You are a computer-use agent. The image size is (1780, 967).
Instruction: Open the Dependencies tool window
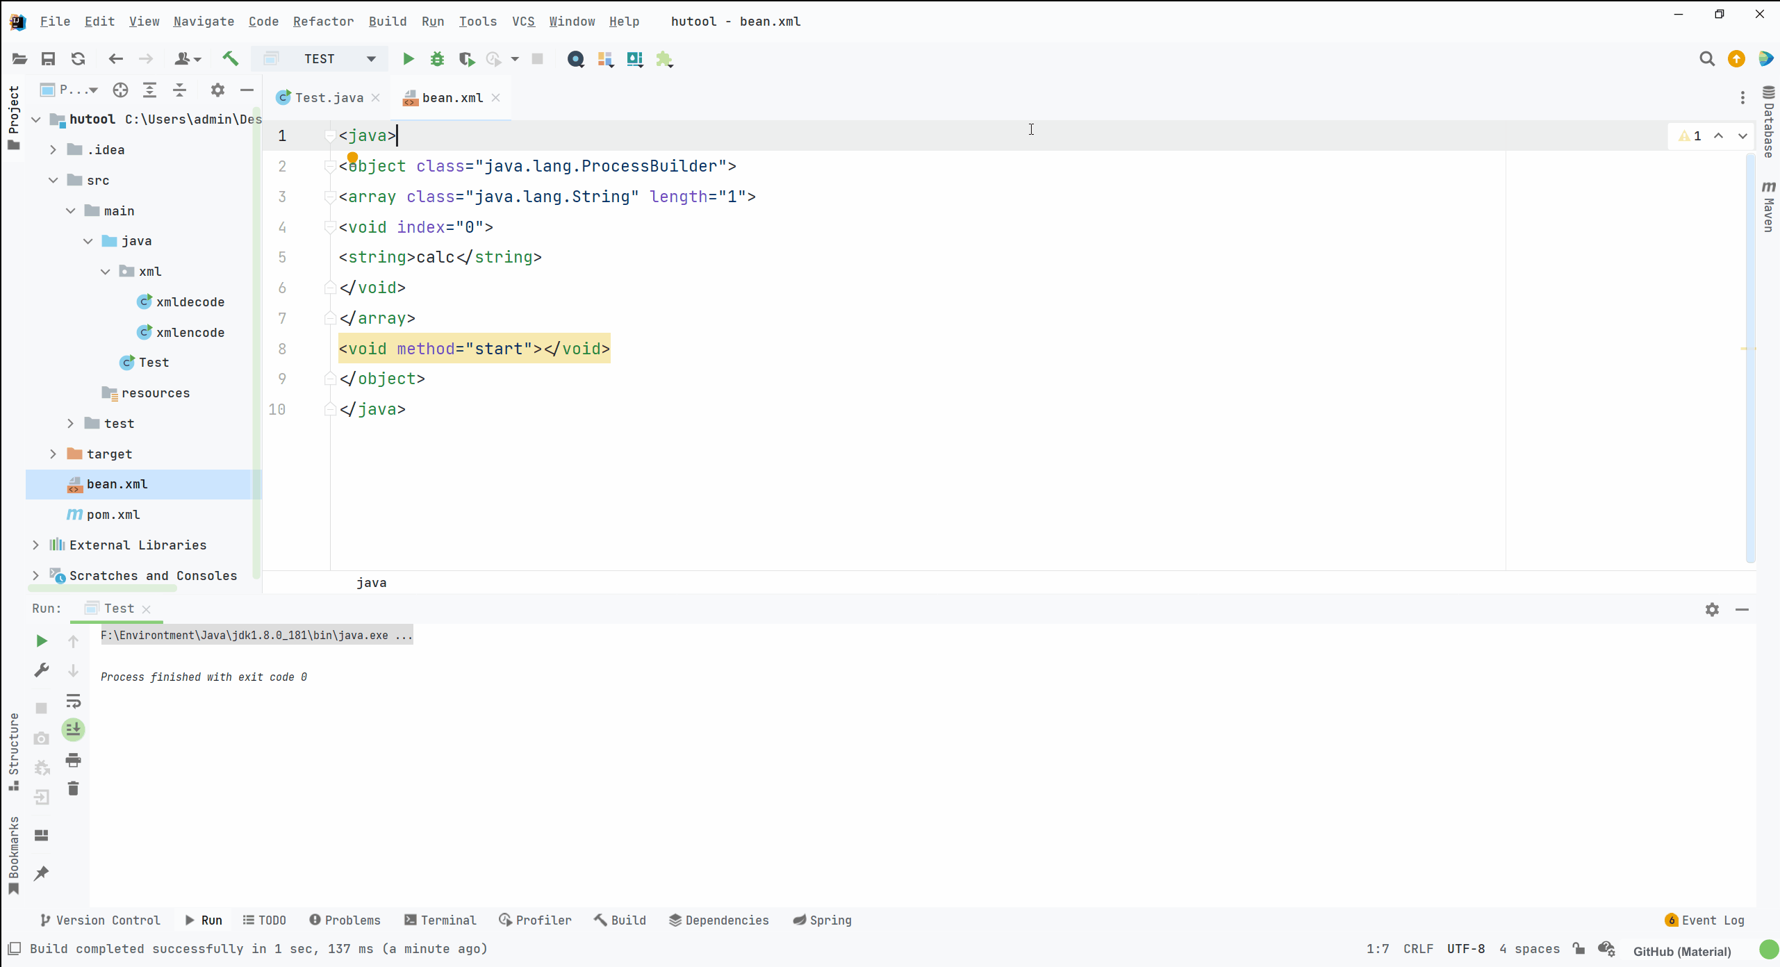point(719,920)
